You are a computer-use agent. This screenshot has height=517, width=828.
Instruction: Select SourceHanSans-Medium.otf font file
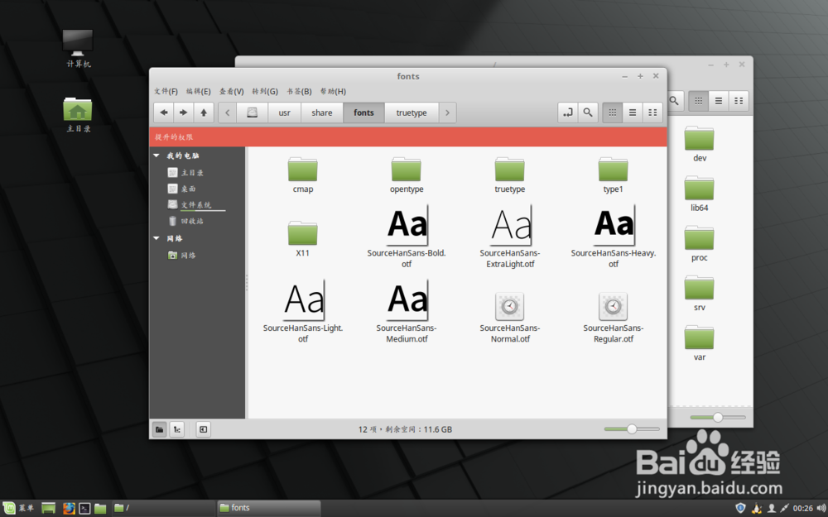point(407,312)
